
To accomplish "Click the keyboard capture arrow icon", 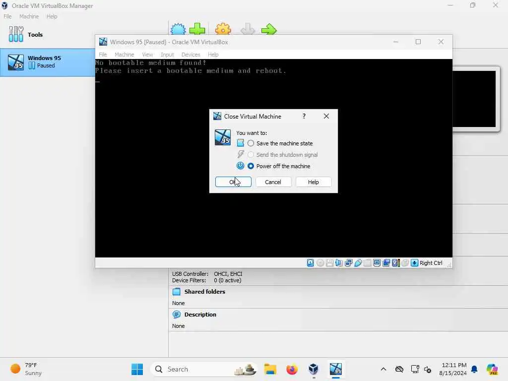I will click(414, 263).
